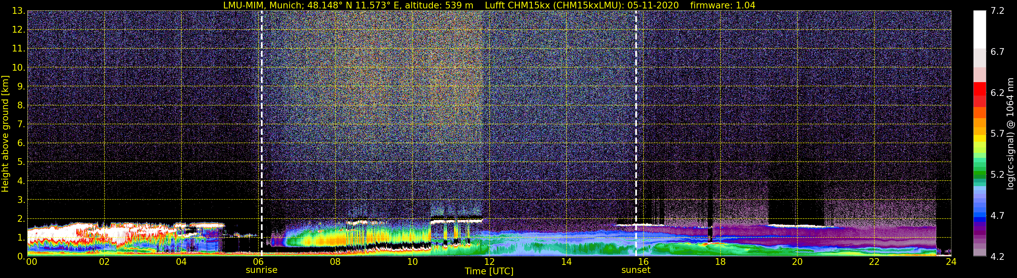1017x278 pixels.
Task: Click the time axis tick label '16'
Action: click(x=643, y=262)
